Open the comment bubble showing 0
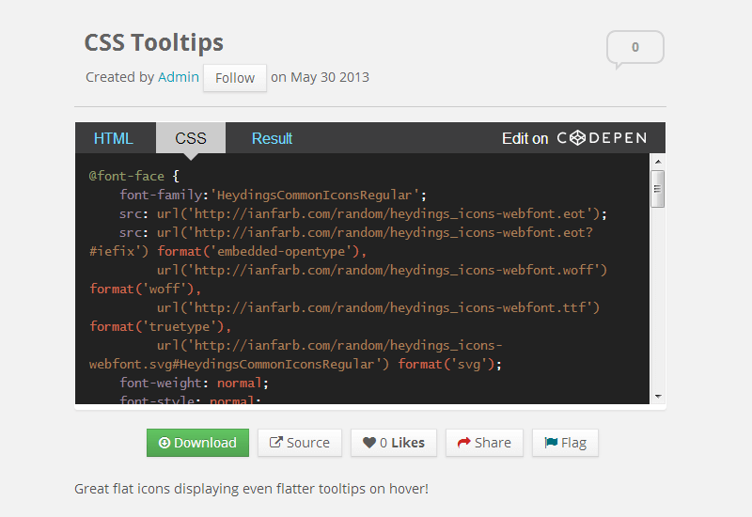This screenshot has width=752, height=517. click(x=635, y=48)
